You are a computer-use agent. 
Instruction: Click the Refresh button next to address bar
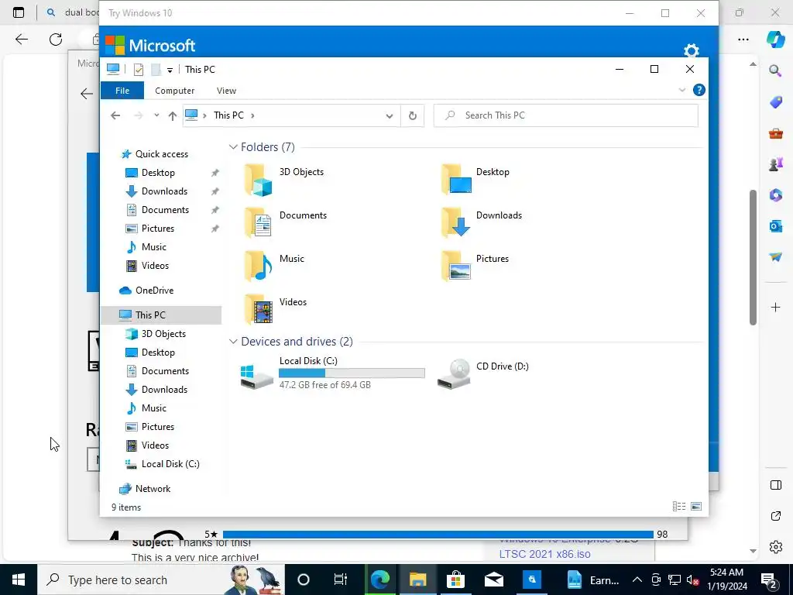pos(413,116)
